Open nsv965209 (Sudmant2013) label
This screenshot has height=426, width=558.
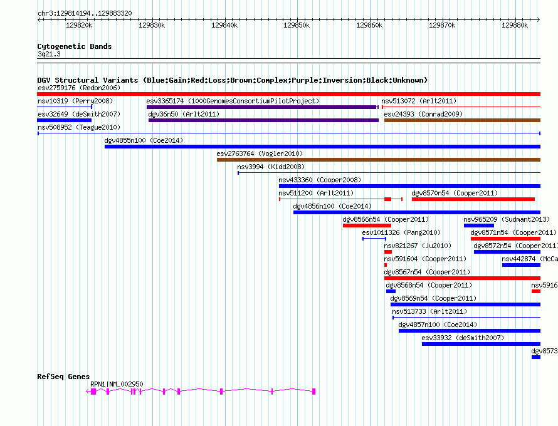(507, 219)
